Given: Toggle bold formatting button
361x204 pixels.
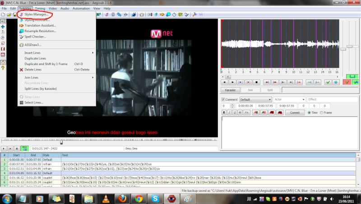Looking at the screenshot, I should (x=224, y=112).
